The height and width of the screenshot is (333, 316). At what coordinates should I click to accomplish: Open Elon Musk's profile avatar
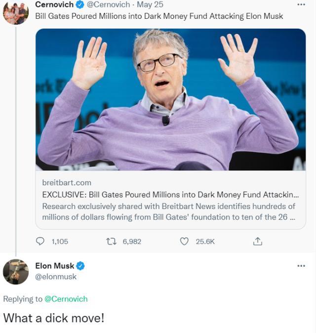coord(15,272)
